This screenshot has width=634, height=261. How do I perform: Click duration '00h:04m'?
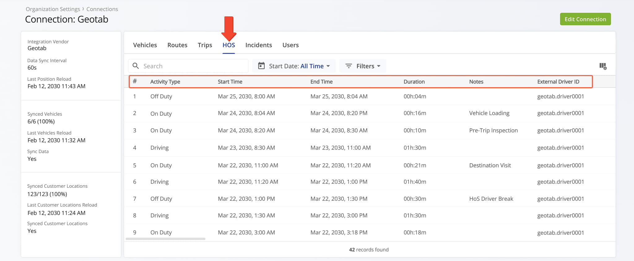[x=415, y=96]
